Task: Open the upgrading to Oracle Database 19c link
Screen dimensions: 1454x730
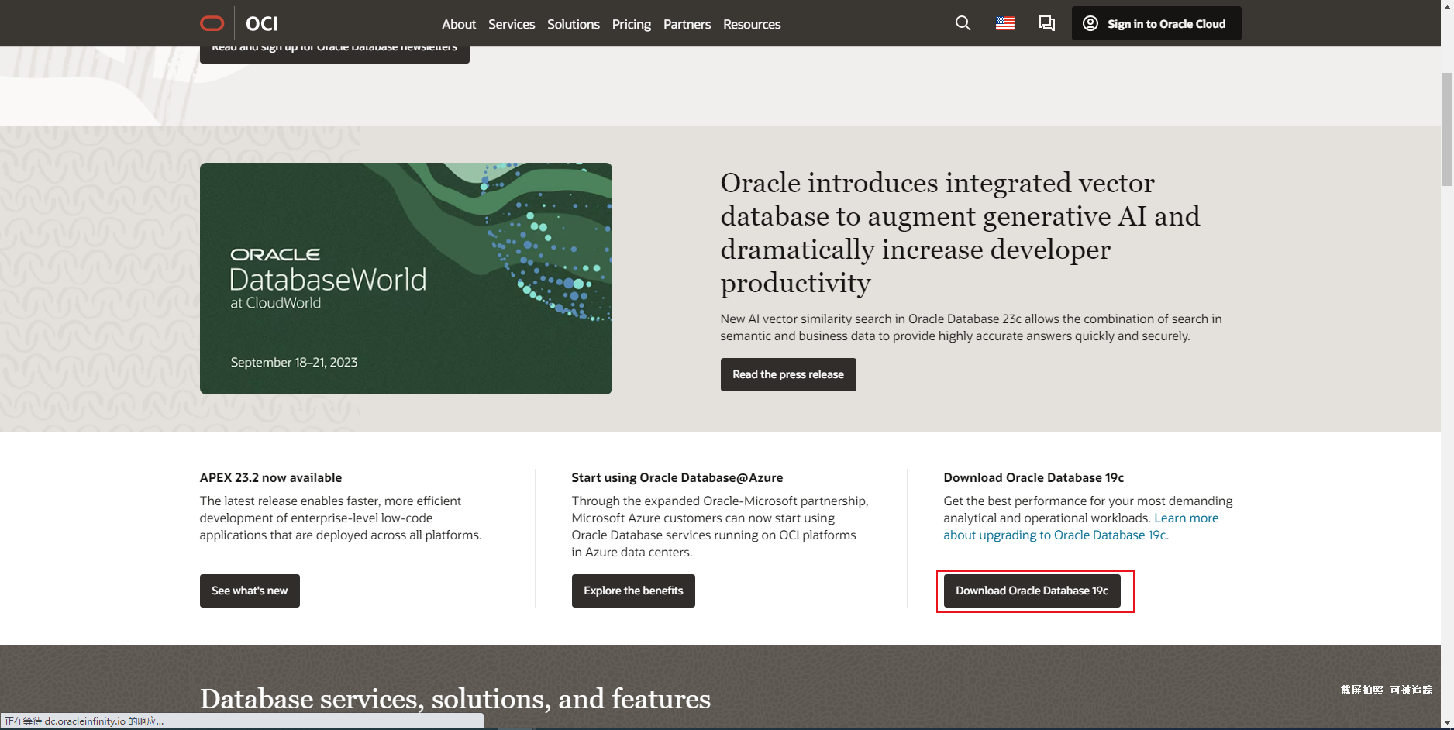Action: point(1054,535)
